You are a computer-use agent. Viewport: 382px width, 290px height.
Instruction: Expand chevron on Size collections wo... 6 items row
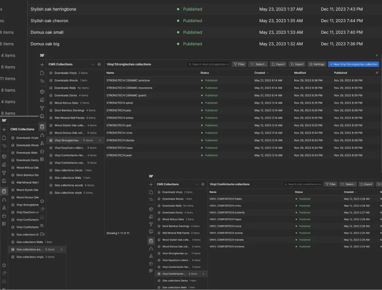coord(62,249)
